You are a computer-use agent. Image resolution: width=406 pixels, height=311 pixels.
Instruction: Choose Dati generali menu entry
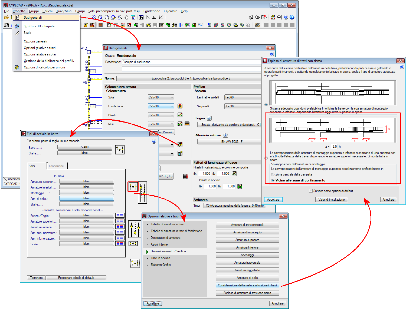click(46, 18)
